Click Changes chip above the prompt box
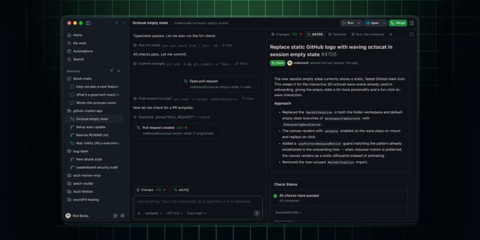 [x=151, y=190]
